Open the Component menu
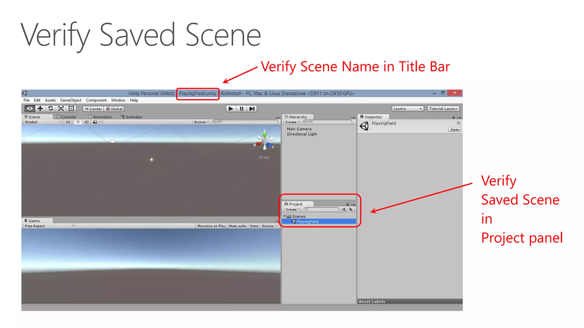Image resolution: width=584 pixels, height=328 pixels. (96, 100)
